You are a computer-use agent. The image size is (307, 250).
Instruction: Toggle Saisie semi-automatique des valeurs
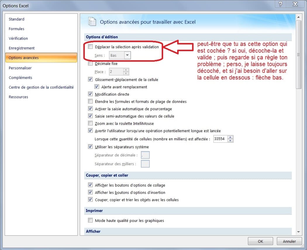(90, 116)
